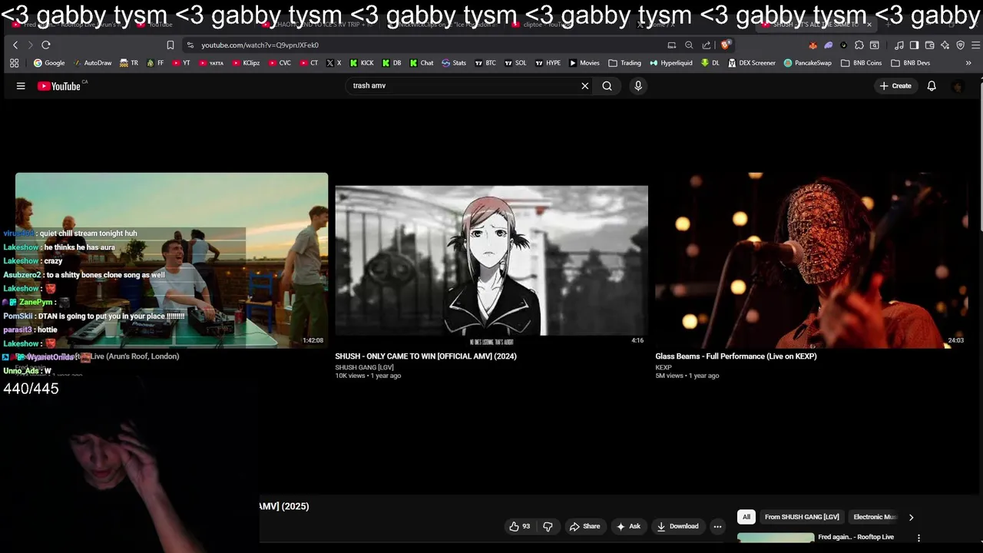
Task: Bookmark this page via the address bar icon
Action: (x=170, y=45)
